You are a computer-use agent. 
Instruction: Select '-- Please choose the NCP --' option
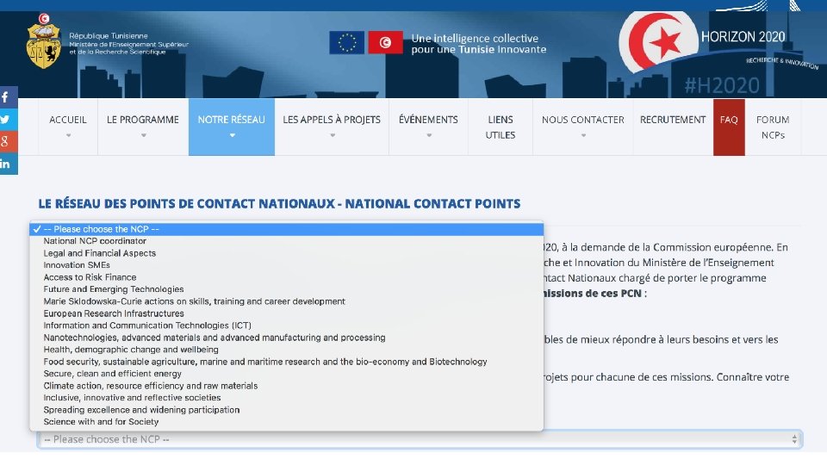point(286,229)
